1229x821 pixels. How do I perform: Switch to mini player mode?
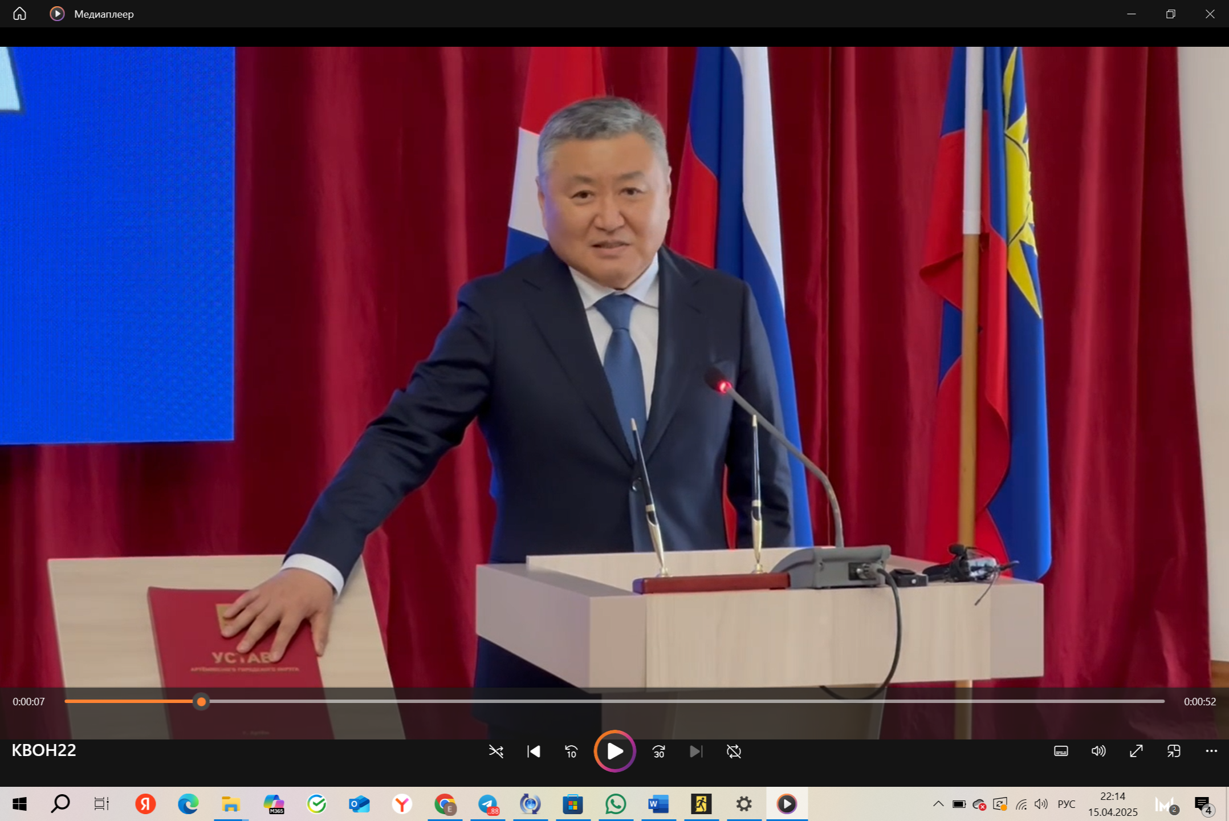(x=1174, y=751)
